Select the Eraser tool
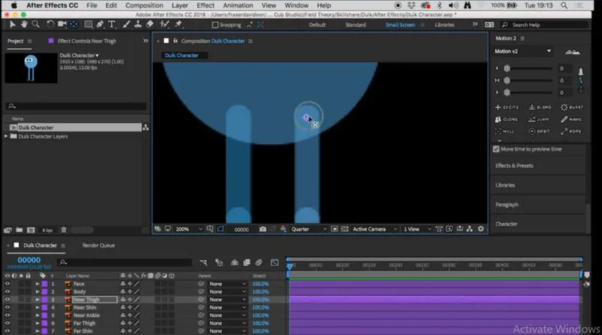The width and height of the screenshot is (602, 335). pyautogui.click(x=150, y=25)
